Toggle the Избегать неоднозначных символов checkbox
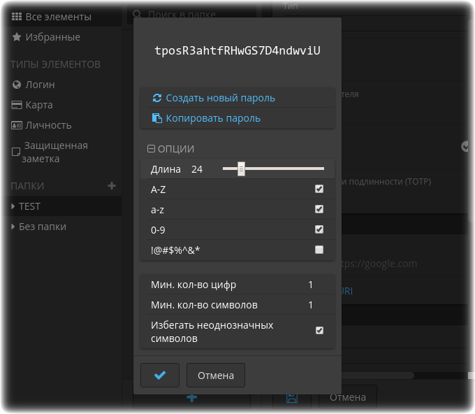 tap(319, 330)
